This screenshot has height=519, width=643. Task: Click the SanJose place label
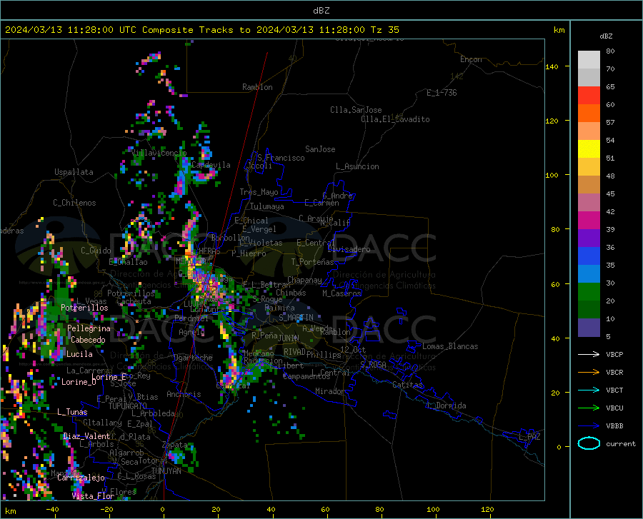pos(320,149)
